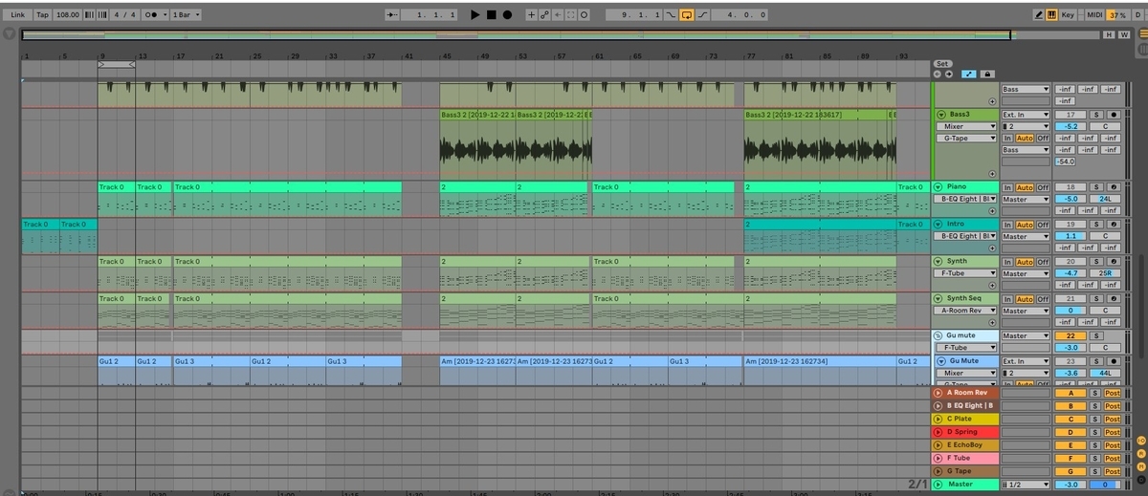Open the G-Tape device chooser on Bass3
1148x496 pixels.
tap(966, 139)
